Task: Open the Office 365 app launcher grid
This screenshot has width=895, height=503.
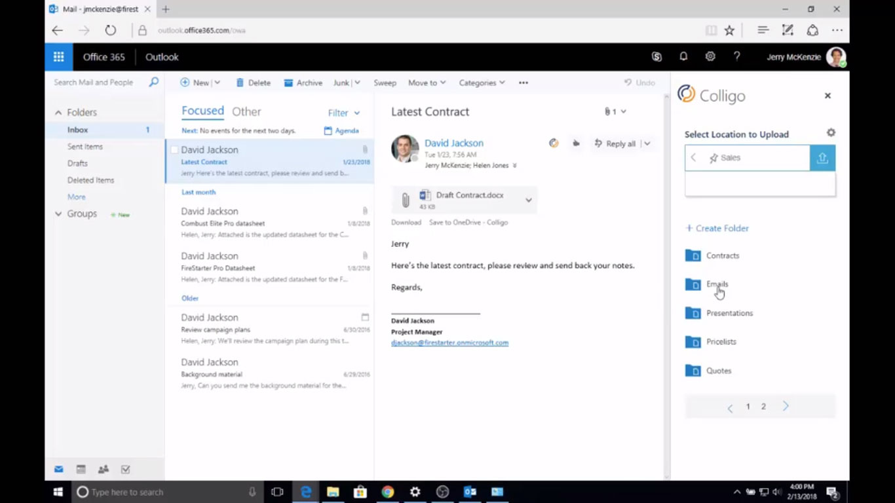Action: tap(58, 57)
